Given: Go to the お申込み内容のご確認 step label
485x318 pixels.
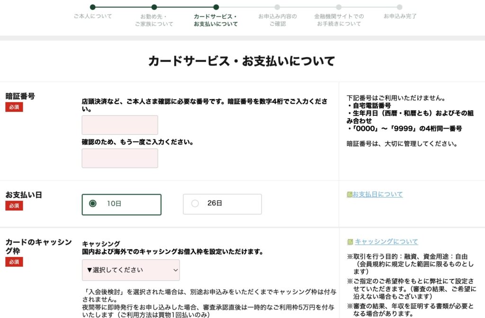Looking at the screenshot, I should tap(278, 20).
